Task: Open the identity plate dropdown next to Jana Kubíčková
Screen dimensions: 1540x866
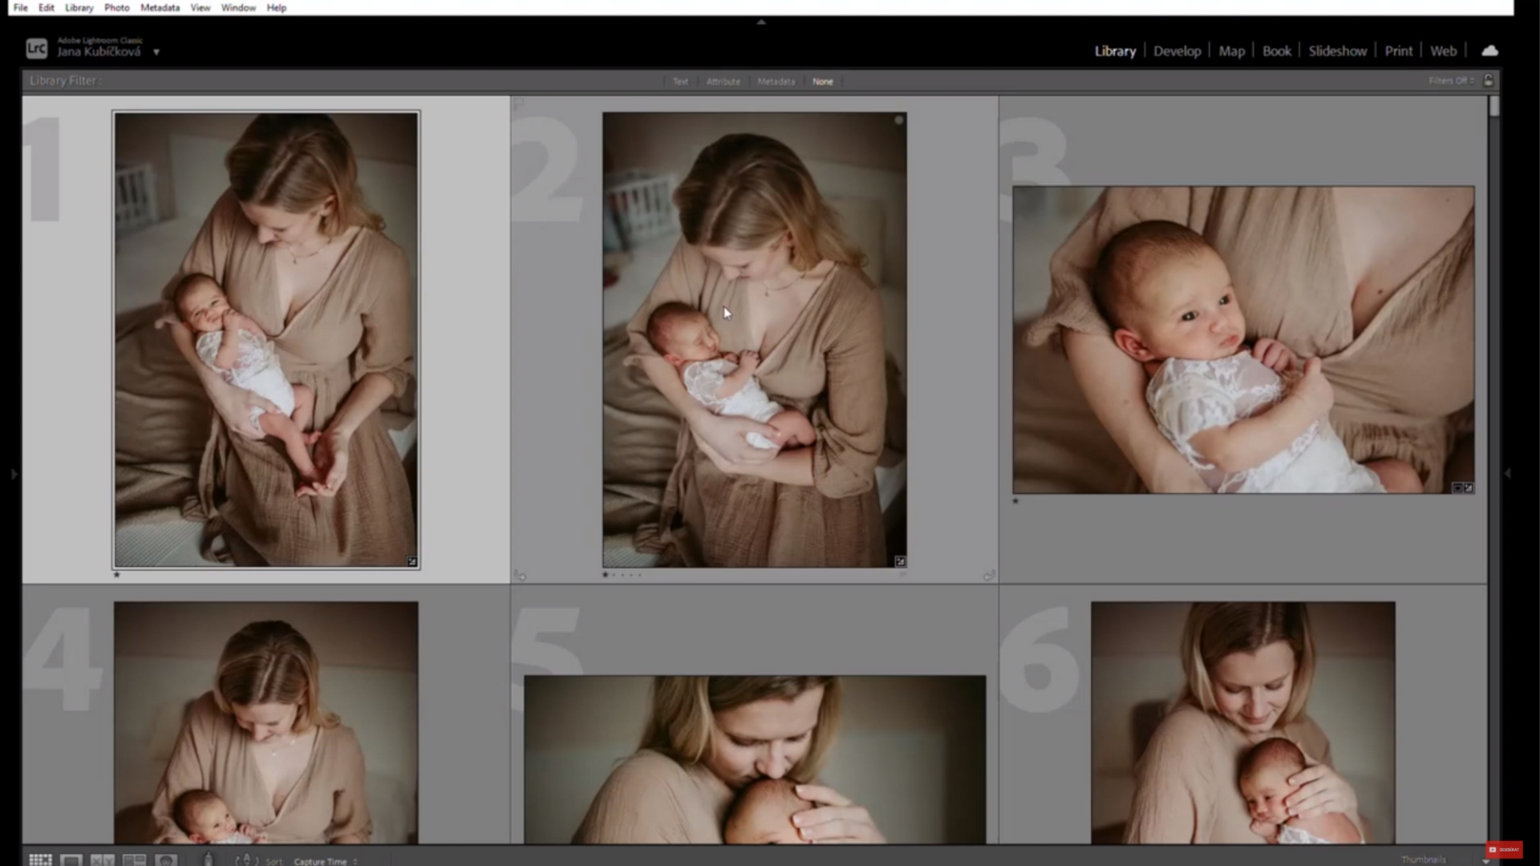Action: pos(156,52)
